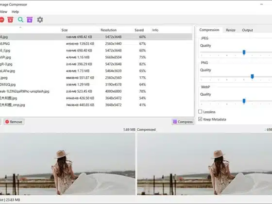Adjust the PNG Quality slider handle
272x204 pixels.
(252, 77)
